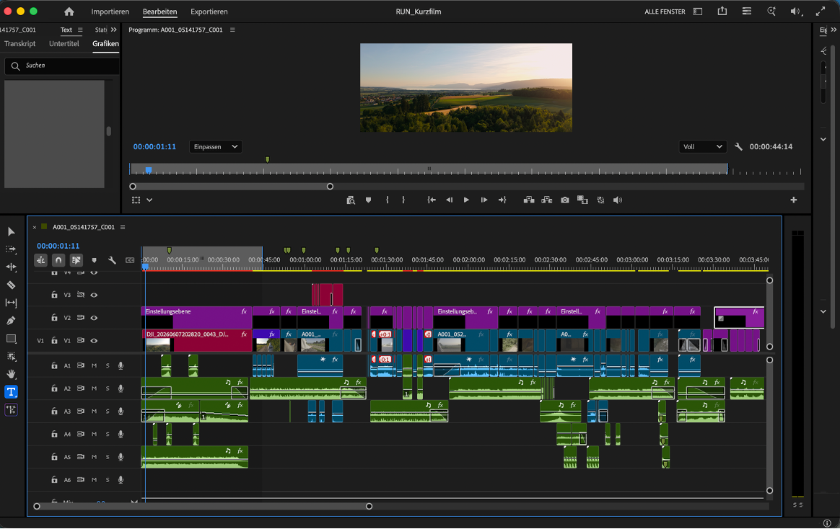Viewport: 840px width, 529px height.
Task: Select the Selection arrow tool
Action: point(12,231)
